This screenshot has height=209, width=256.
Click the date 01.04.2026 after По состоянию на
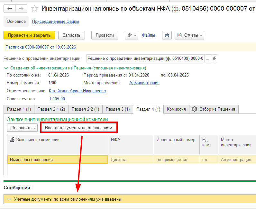(59, 75)
